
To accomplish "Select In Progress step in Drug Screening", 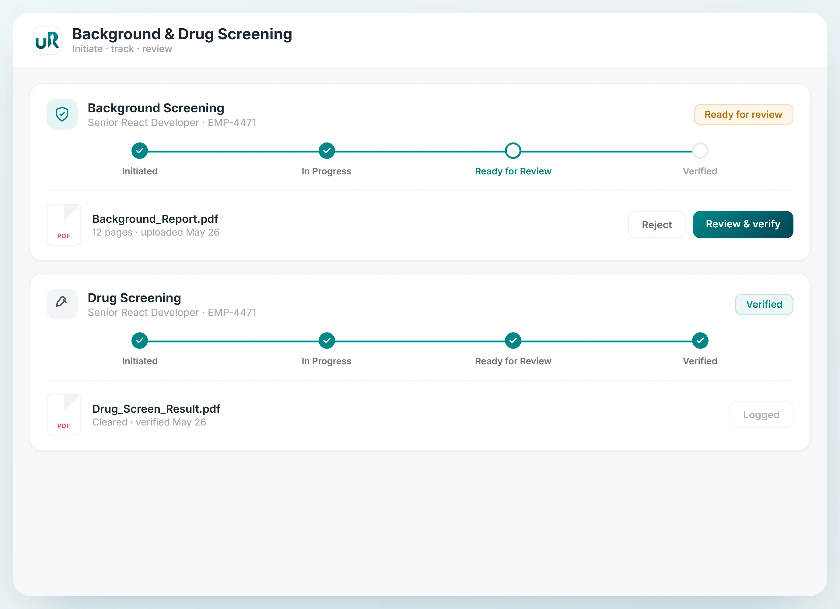I will point(327,341).
